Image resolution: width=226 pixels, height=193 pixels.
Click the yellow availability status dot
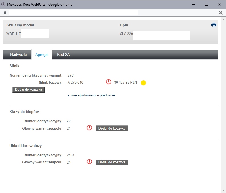point(143,83)
